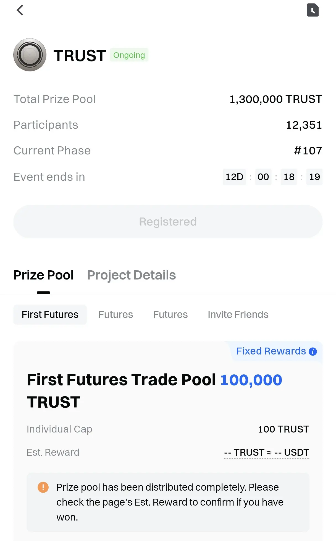
Task: Tap the 12,351 participants count
Action: [304, 125]
